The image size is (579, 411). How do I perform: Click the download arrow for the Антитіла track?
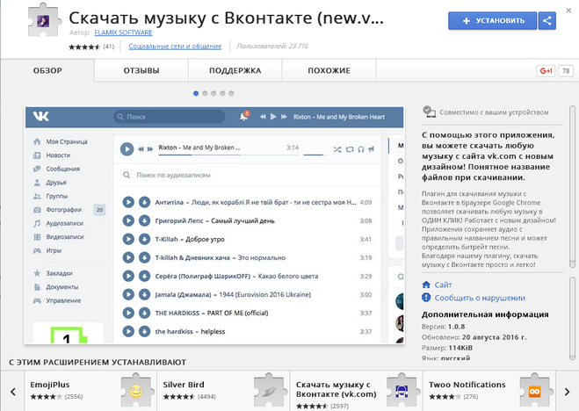point(144,202)
